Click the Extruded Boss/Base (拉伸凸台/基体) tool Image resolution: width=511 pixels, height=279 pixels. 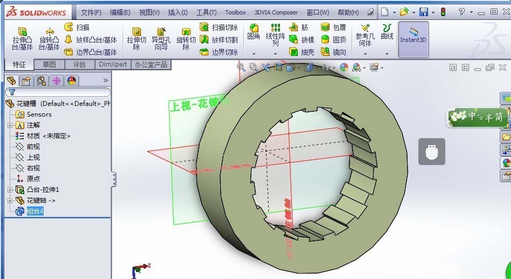click(22, 39)
